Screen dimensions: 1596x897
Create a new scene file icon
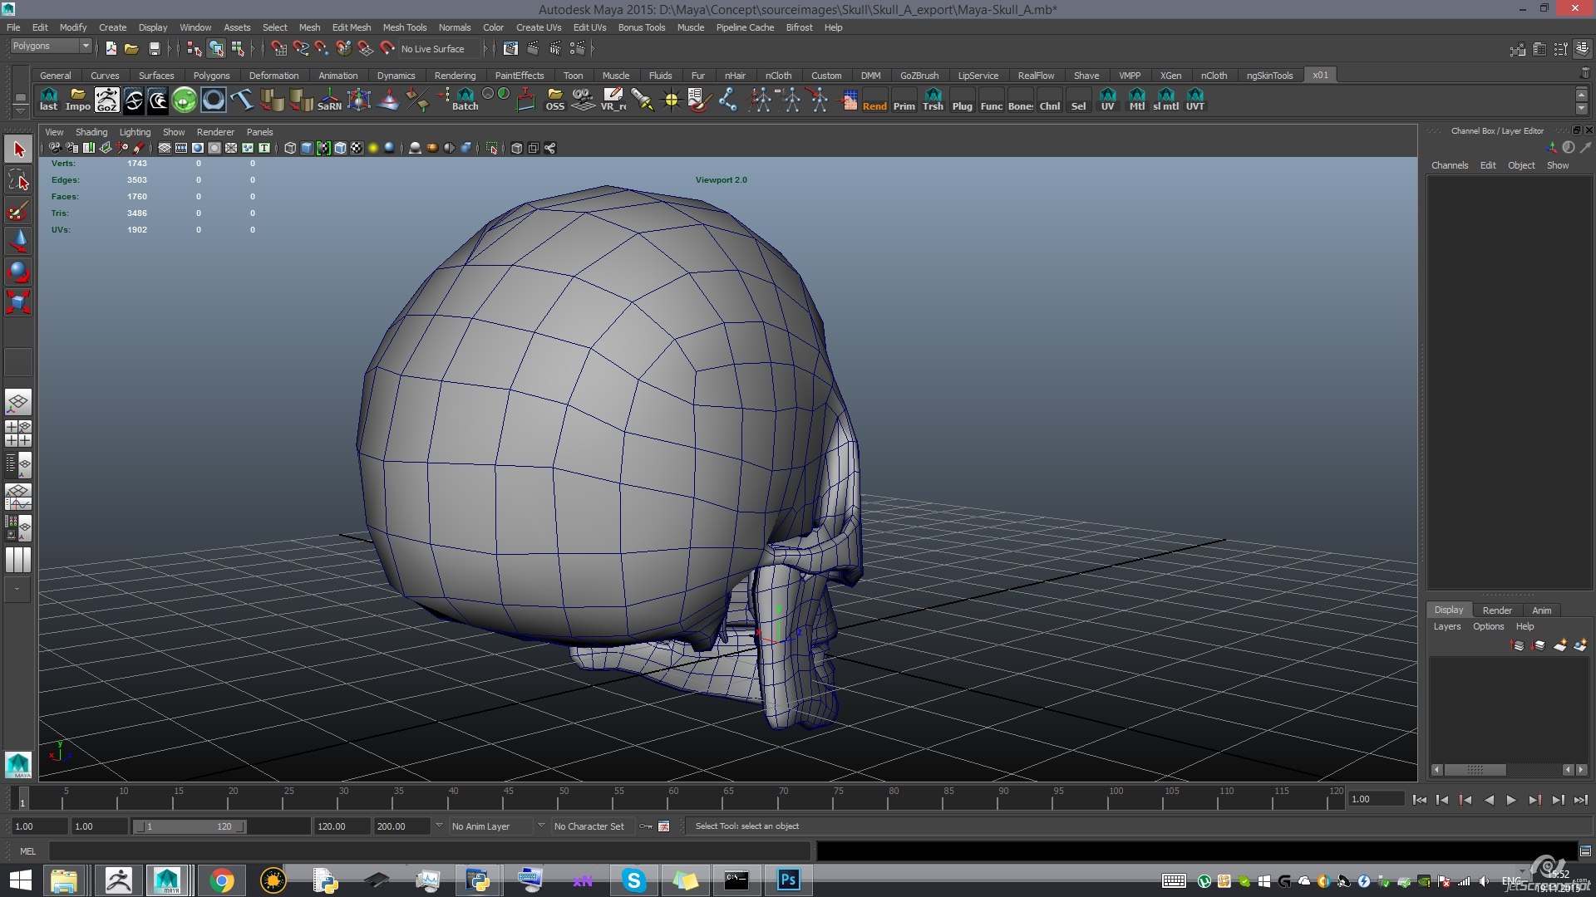coord(111,49)
